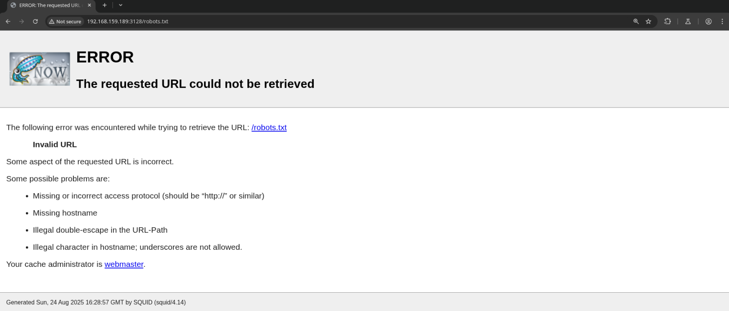Viewport: 729px width, 311px height.
Task: Click the webmaster email link
Action: [124, 264]
